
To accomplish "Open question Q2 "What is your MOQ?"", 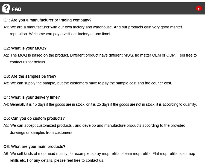I will 25,48.
